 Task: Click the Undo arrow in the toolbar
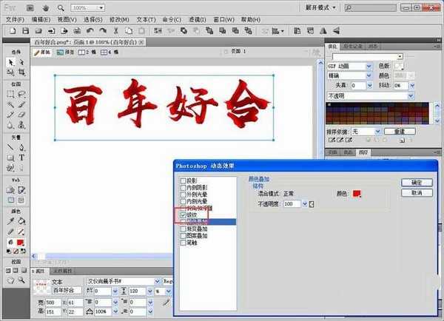[90, 30]
